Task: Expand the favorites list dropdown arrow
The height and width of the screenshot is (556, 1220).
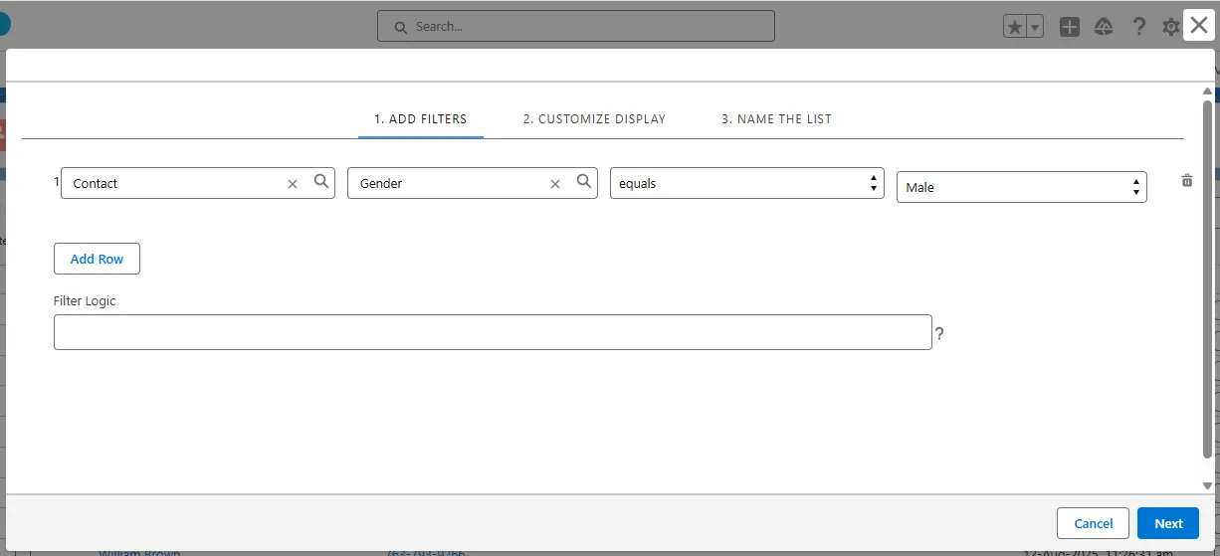Action: click(1035, 28)
